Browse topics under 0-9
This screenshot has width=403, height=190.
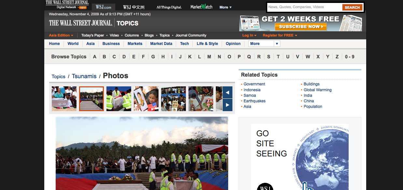pos(350,57)
